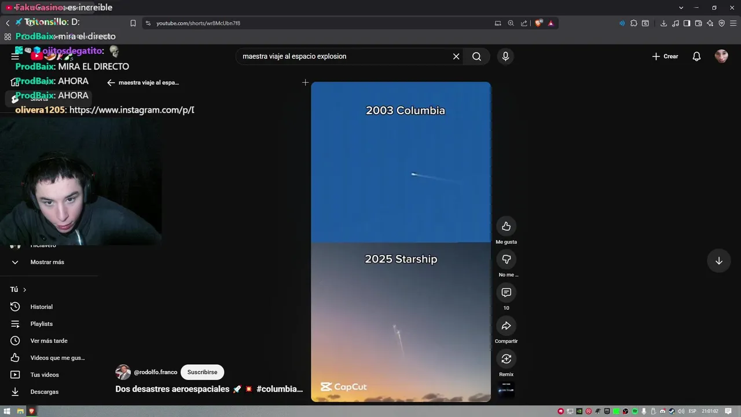The image size is (741, 417).
Task: Open the Crear create menu
Action: pos(665,56)
